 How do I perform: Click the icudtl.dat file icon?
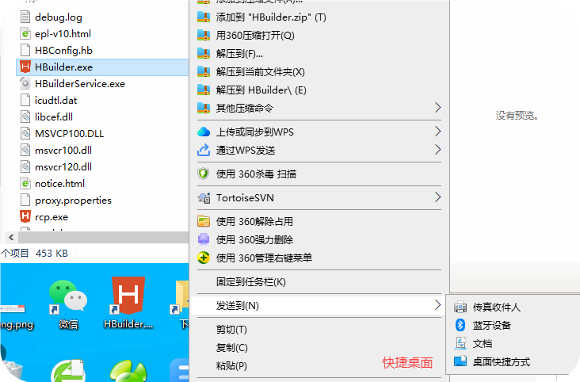(25, 101)
